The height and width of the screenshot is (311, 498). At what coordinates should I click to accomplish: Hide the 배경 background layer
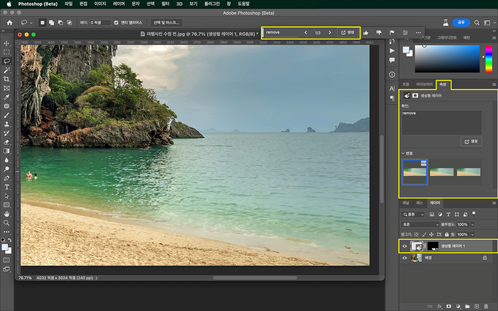click(404, 258)
